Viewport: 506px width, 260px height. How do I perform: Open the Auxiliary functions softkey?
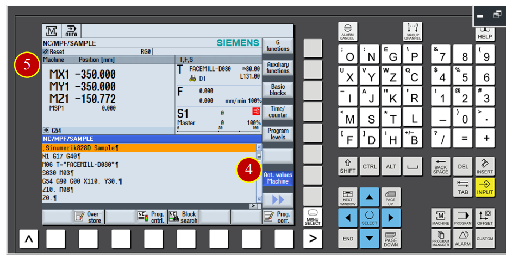point(278,68)
